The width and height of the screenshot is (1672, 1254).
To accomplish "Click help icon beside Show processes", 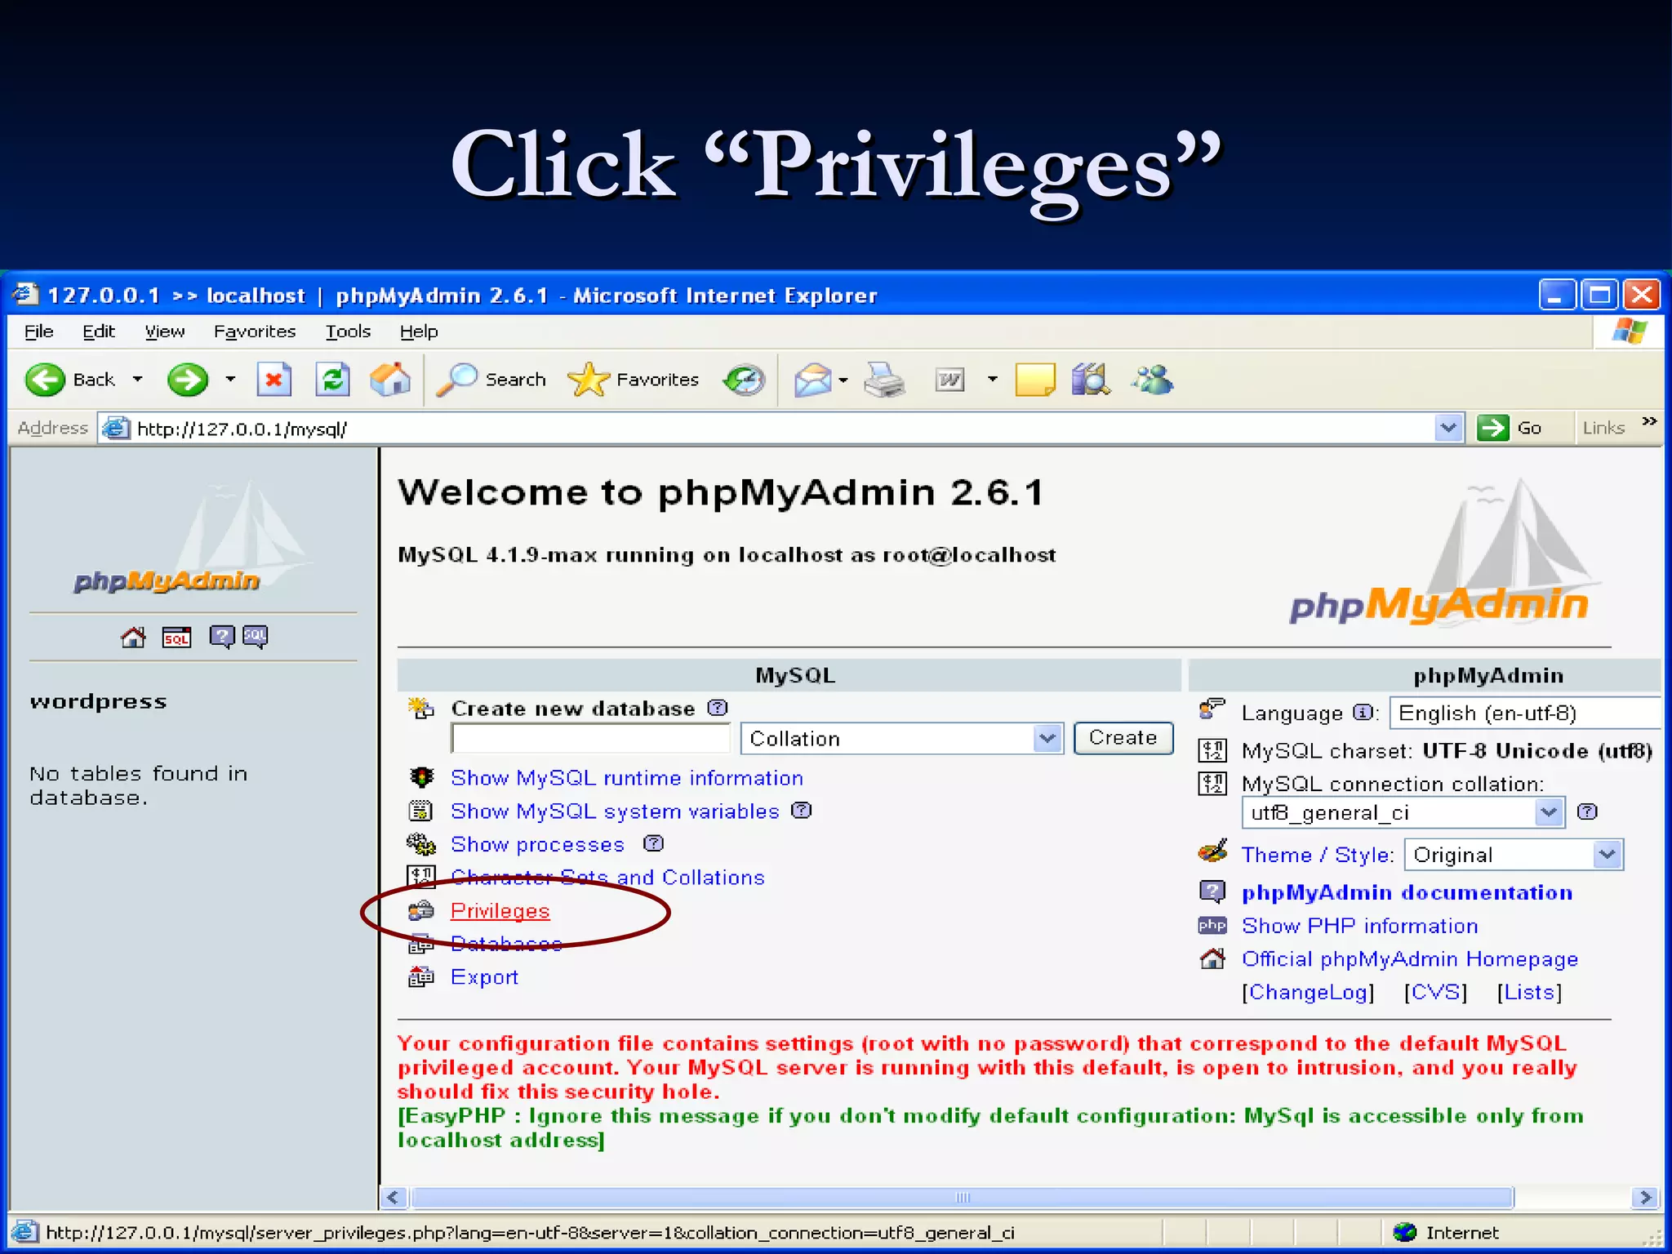I will [654, 843].
